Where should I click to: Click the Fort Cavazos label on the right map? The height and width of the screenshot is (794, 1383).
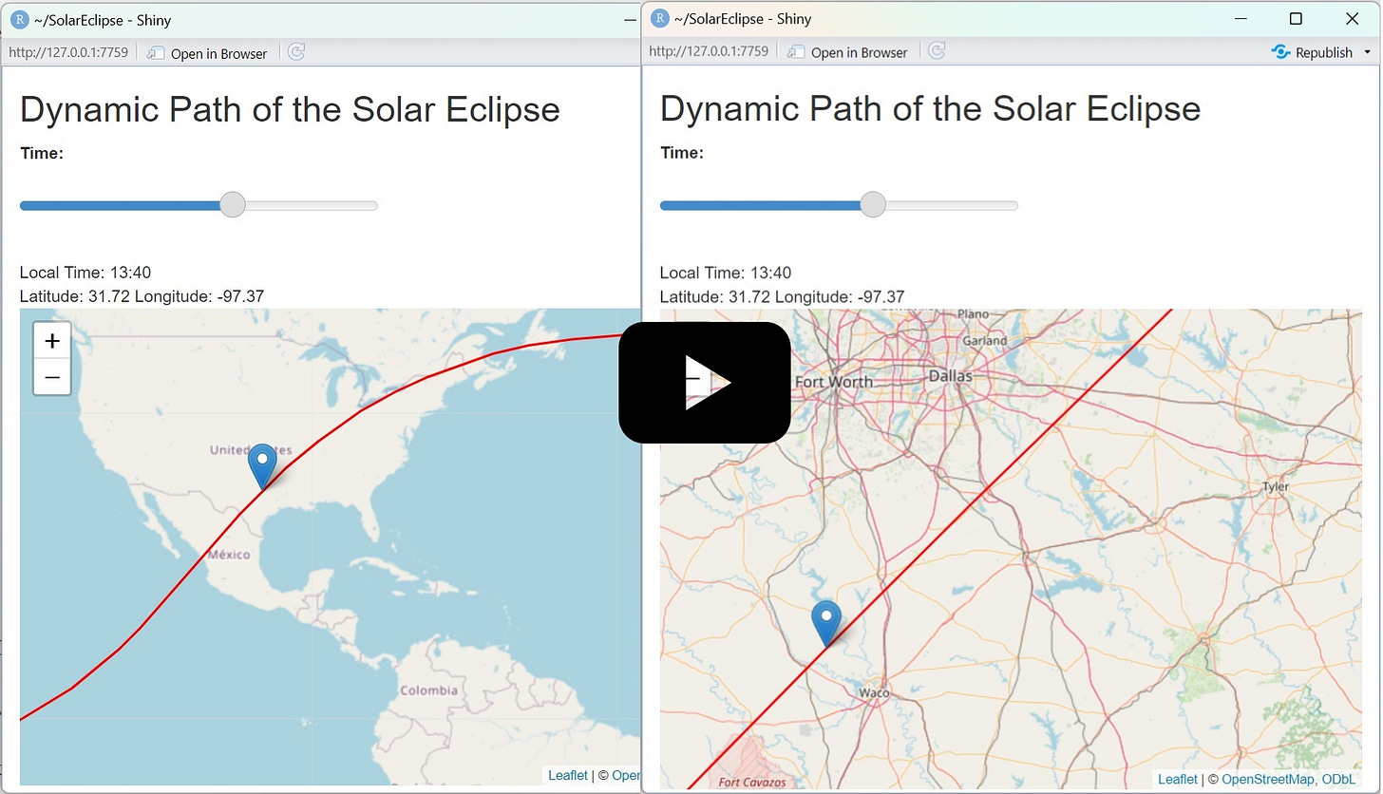(x=750, y=783)
